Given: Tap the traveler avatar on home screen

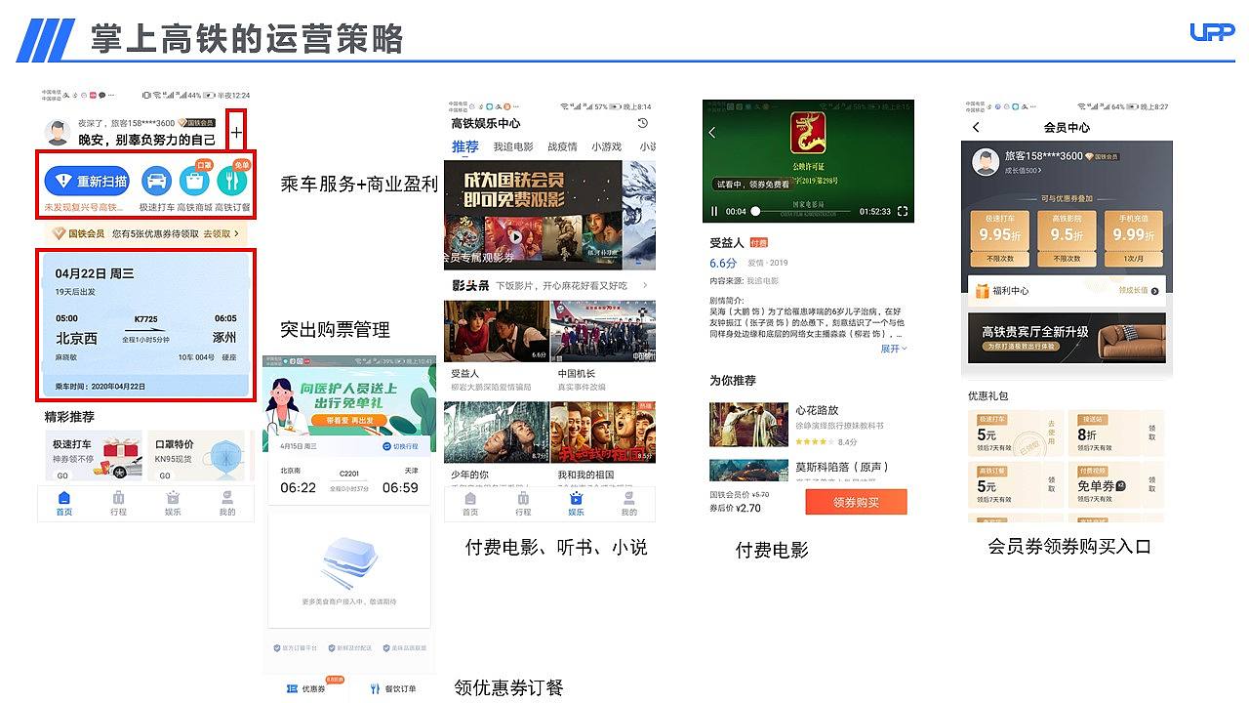Looking at the screenshot, I should pyautogui.click(x=59, y=133).
